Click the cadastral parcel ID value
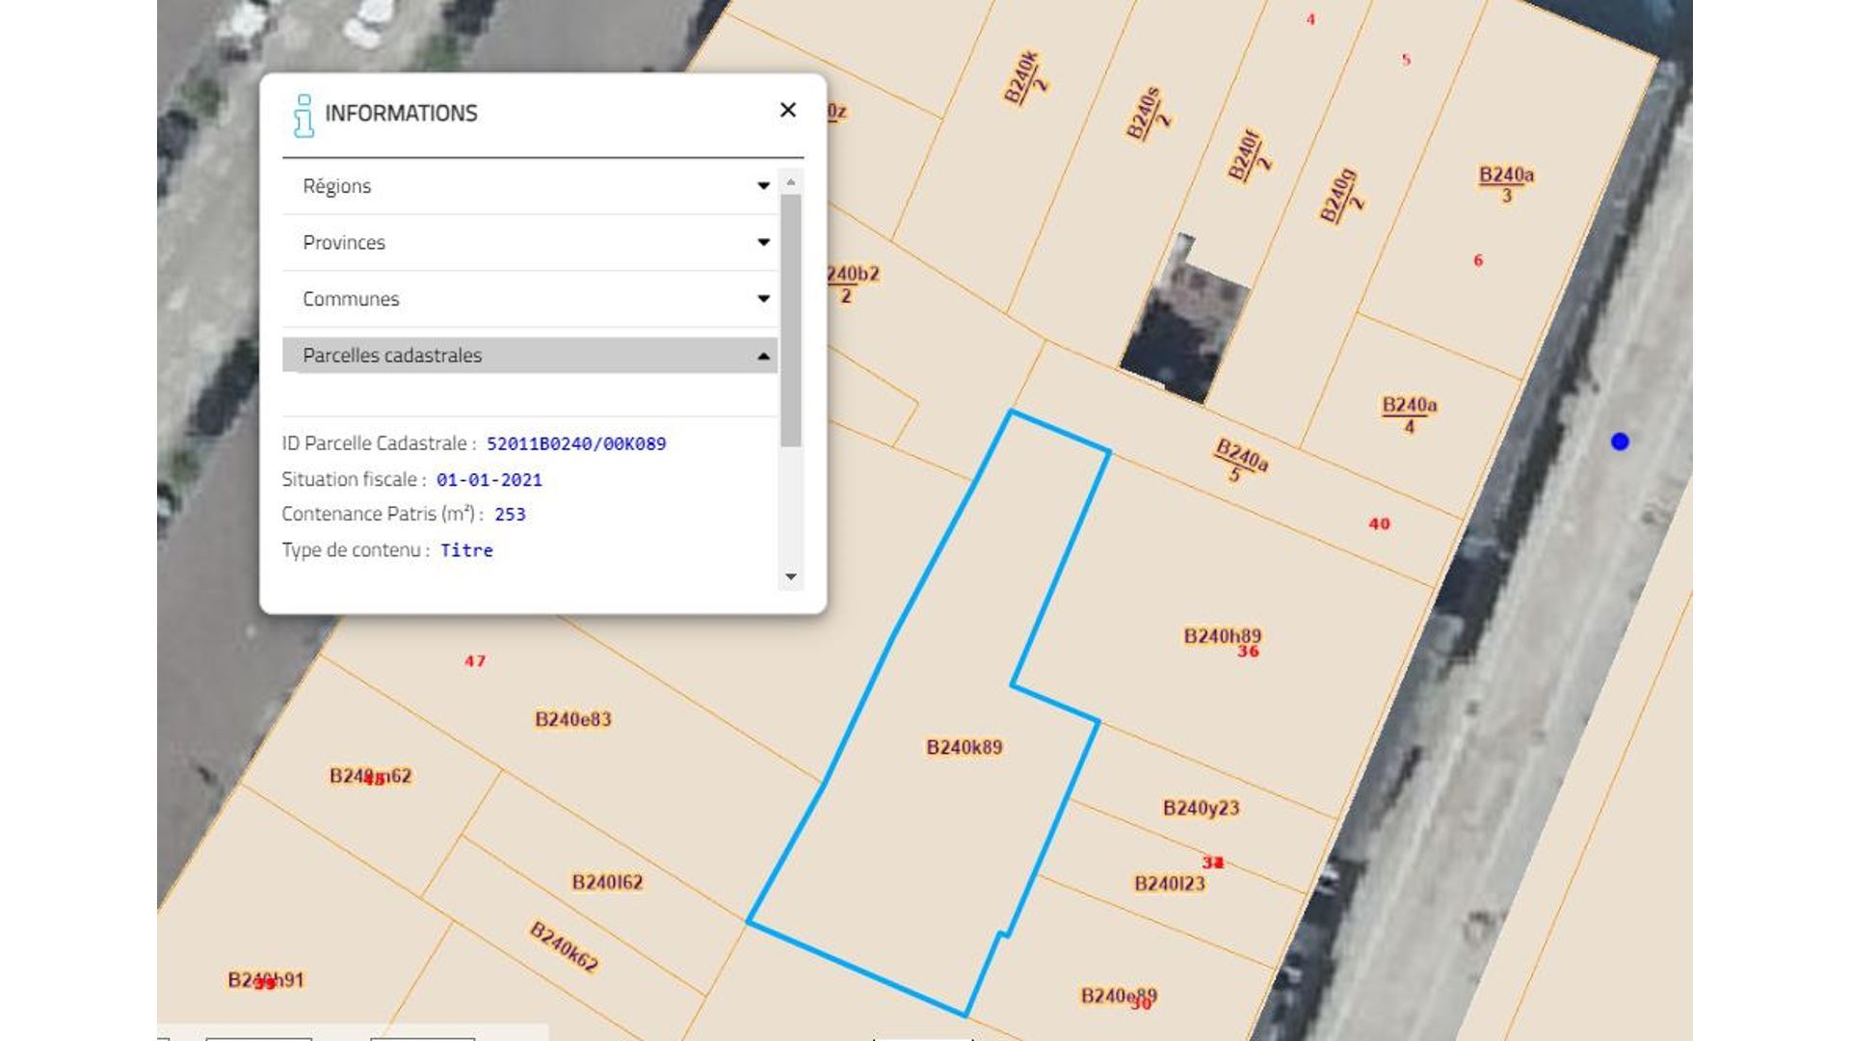This screenshot has width=1850, height=1041. click(576, 443)
